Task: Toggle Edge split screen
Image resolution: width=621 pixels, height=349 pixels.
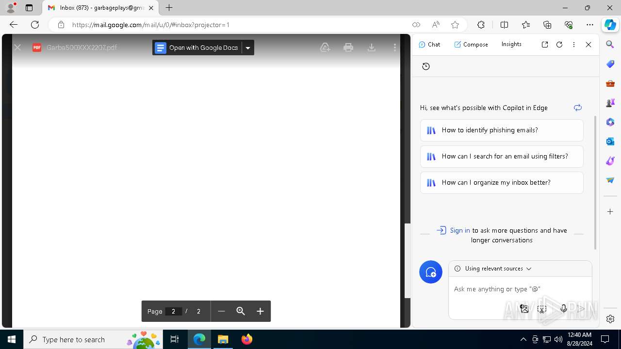Action: [x=505, y=25]
